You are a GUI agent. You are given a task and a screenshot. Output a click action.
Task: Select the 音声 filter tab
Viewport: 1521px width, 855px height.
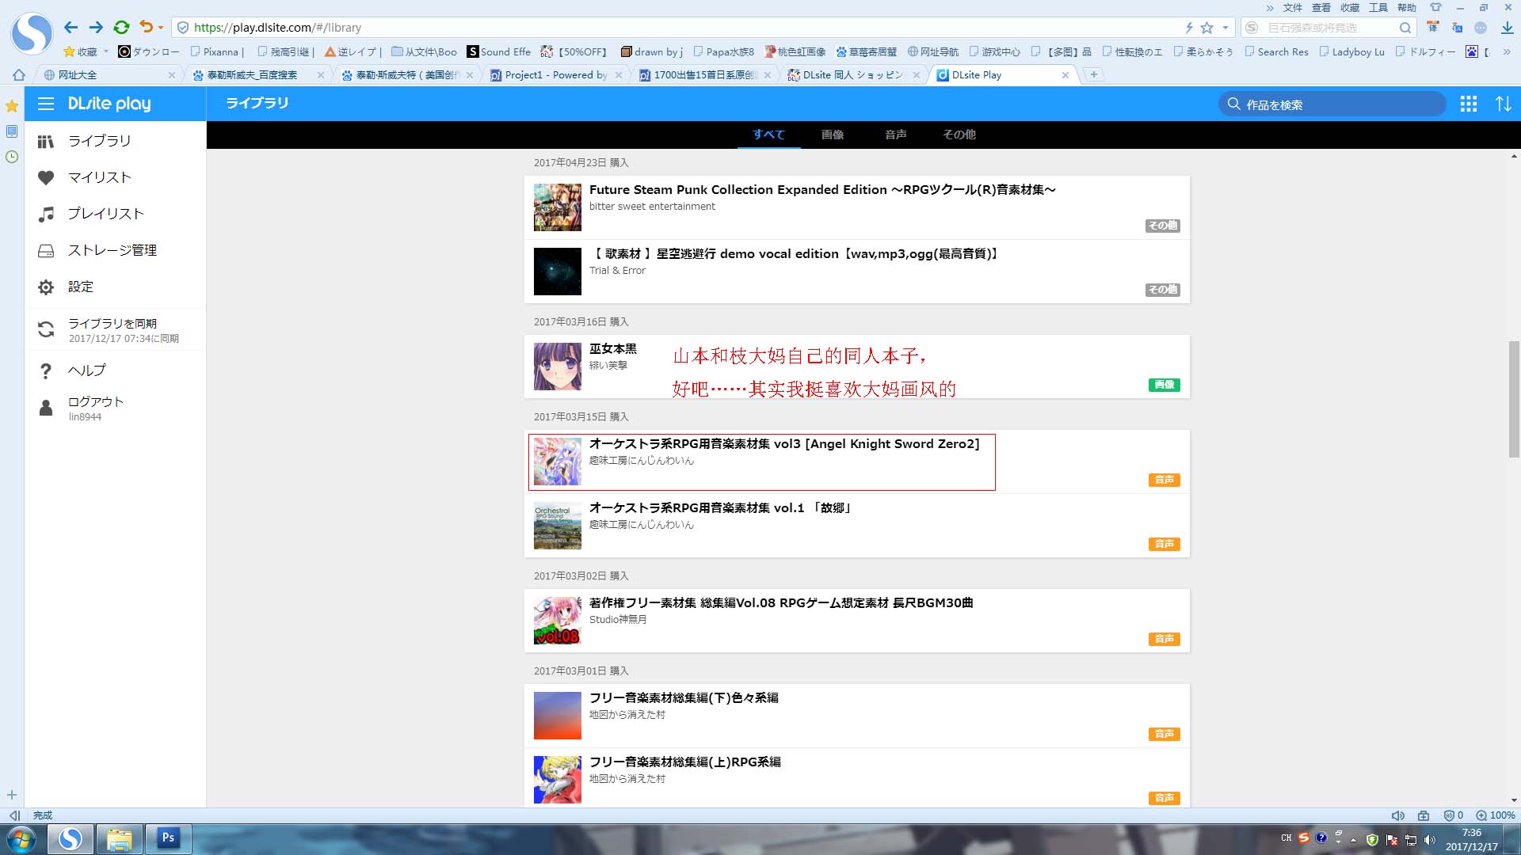(896, 135)
